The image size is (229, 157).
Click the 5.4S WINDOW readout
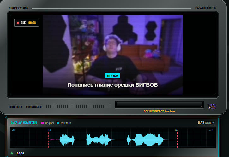[206, 123]
